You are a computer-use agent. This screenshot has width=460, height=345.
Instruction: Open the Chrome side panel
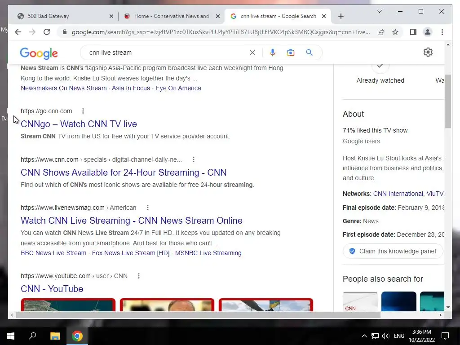(413, 32)
